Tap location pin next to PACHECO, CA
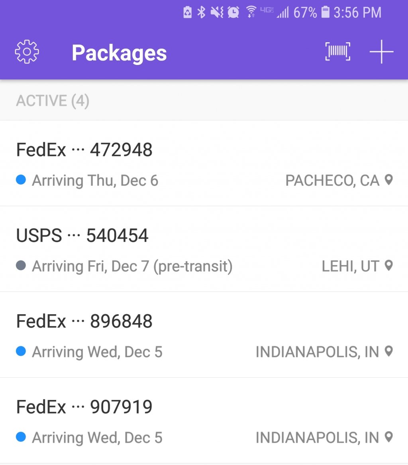This screenshot has height=465, width=408. [389, 180]
